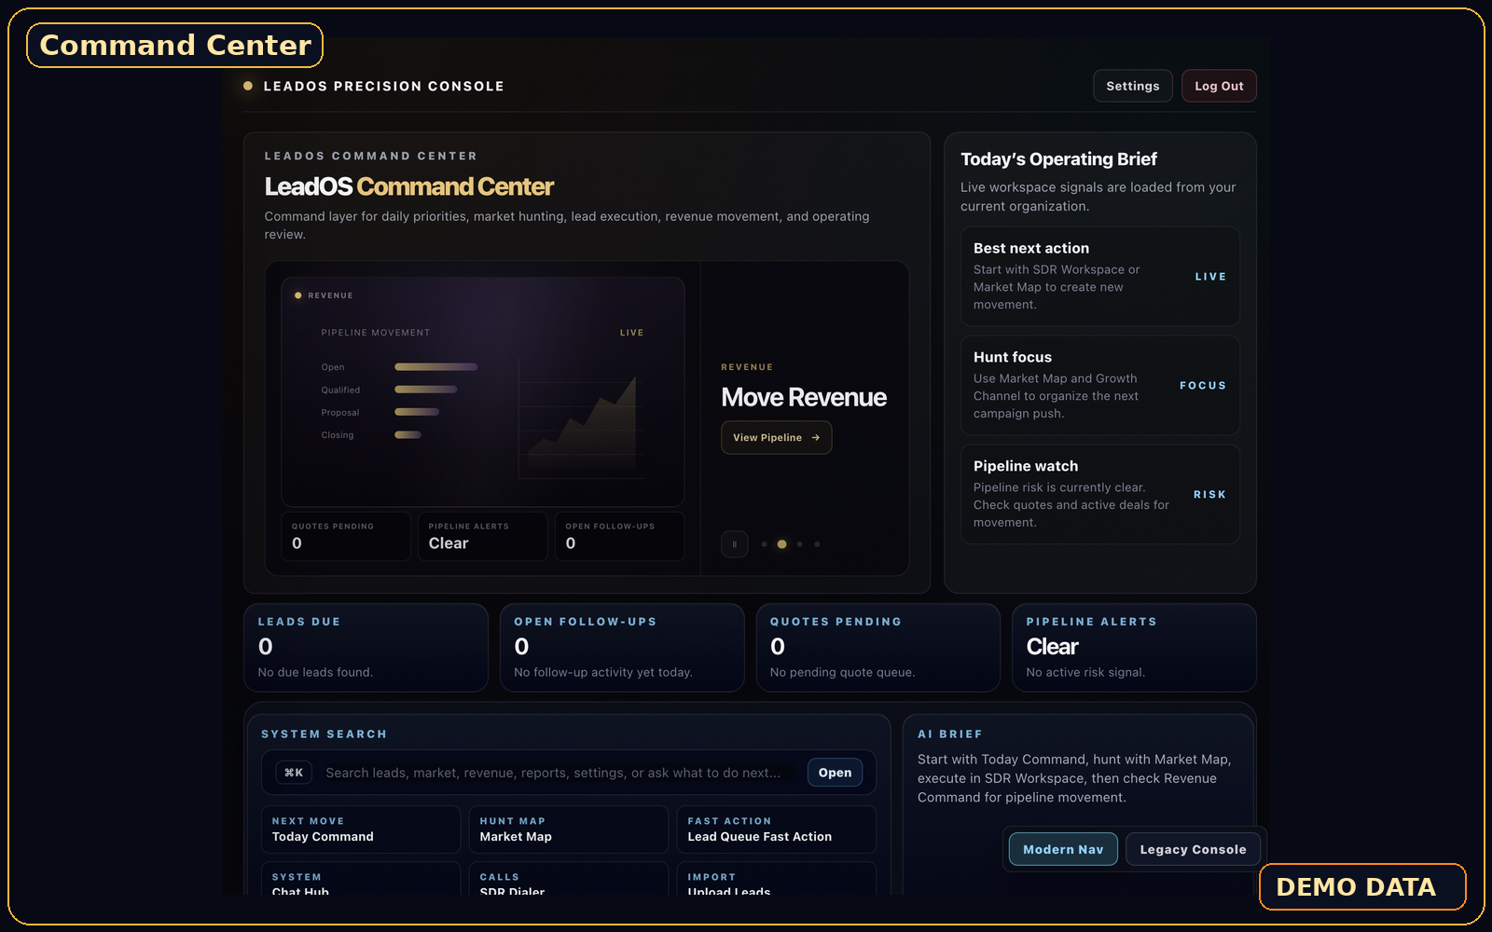The height and width of the screenshot is (932, 1492).
Task: Click 'No pending quote queue.' text
Action: coord(842,672)
